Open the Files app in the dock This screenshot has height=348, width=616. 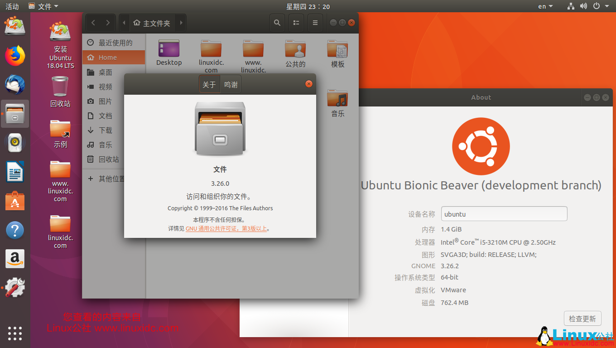click(x=15, y=114)
